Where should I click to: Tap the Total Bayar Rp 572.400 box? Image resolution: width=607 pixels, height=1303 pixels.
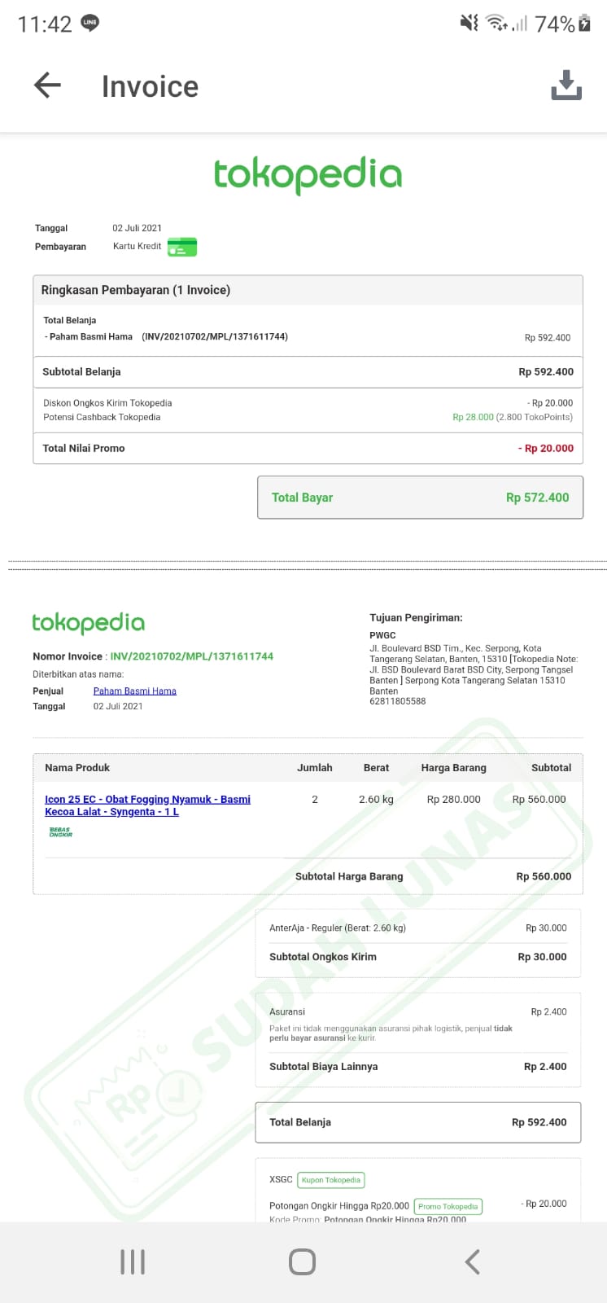coord(420,498)
